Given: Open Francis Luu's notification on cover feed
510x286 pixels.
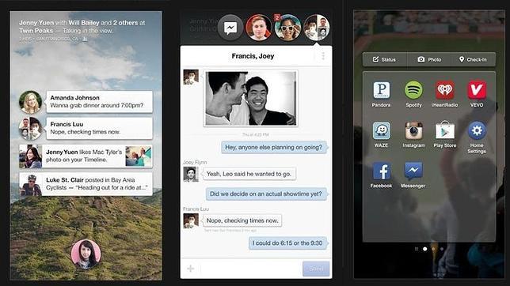Looking at the screenshot, I should pyautogui.click(x=99, y=128).
